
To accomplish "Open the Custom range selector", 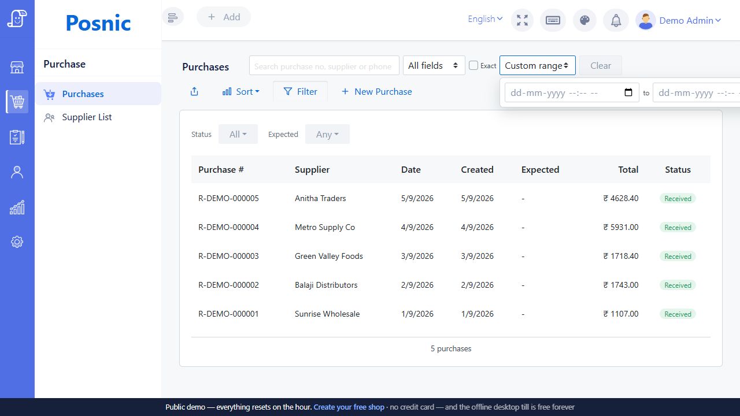I will (538, 65).
